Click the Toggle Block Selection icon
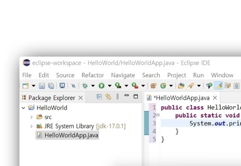 (236, 86)
